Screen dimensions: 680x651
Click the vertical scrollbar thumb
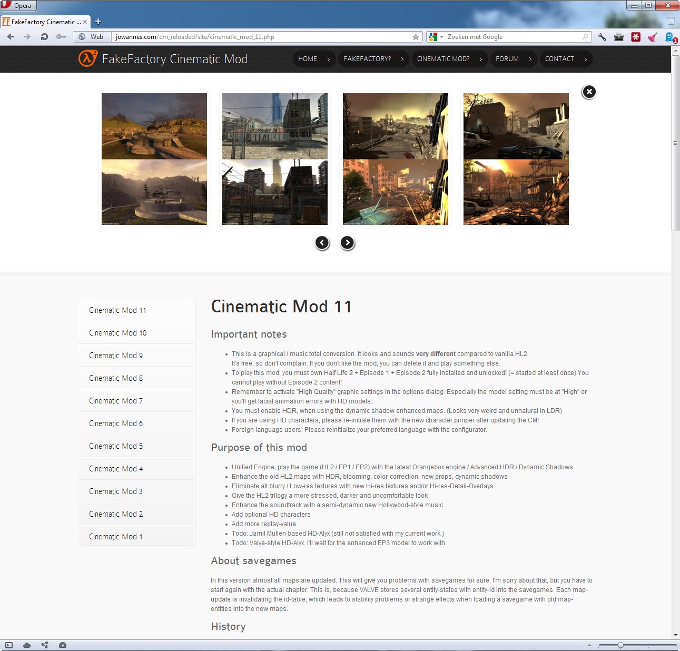point(675,143)
